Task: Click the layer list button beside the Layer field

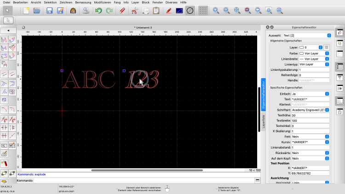Action: (327, 47)
